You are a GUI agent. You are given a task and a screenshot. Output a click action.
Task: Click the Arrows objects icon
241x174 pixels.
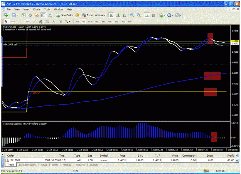[x=67, y=22]
